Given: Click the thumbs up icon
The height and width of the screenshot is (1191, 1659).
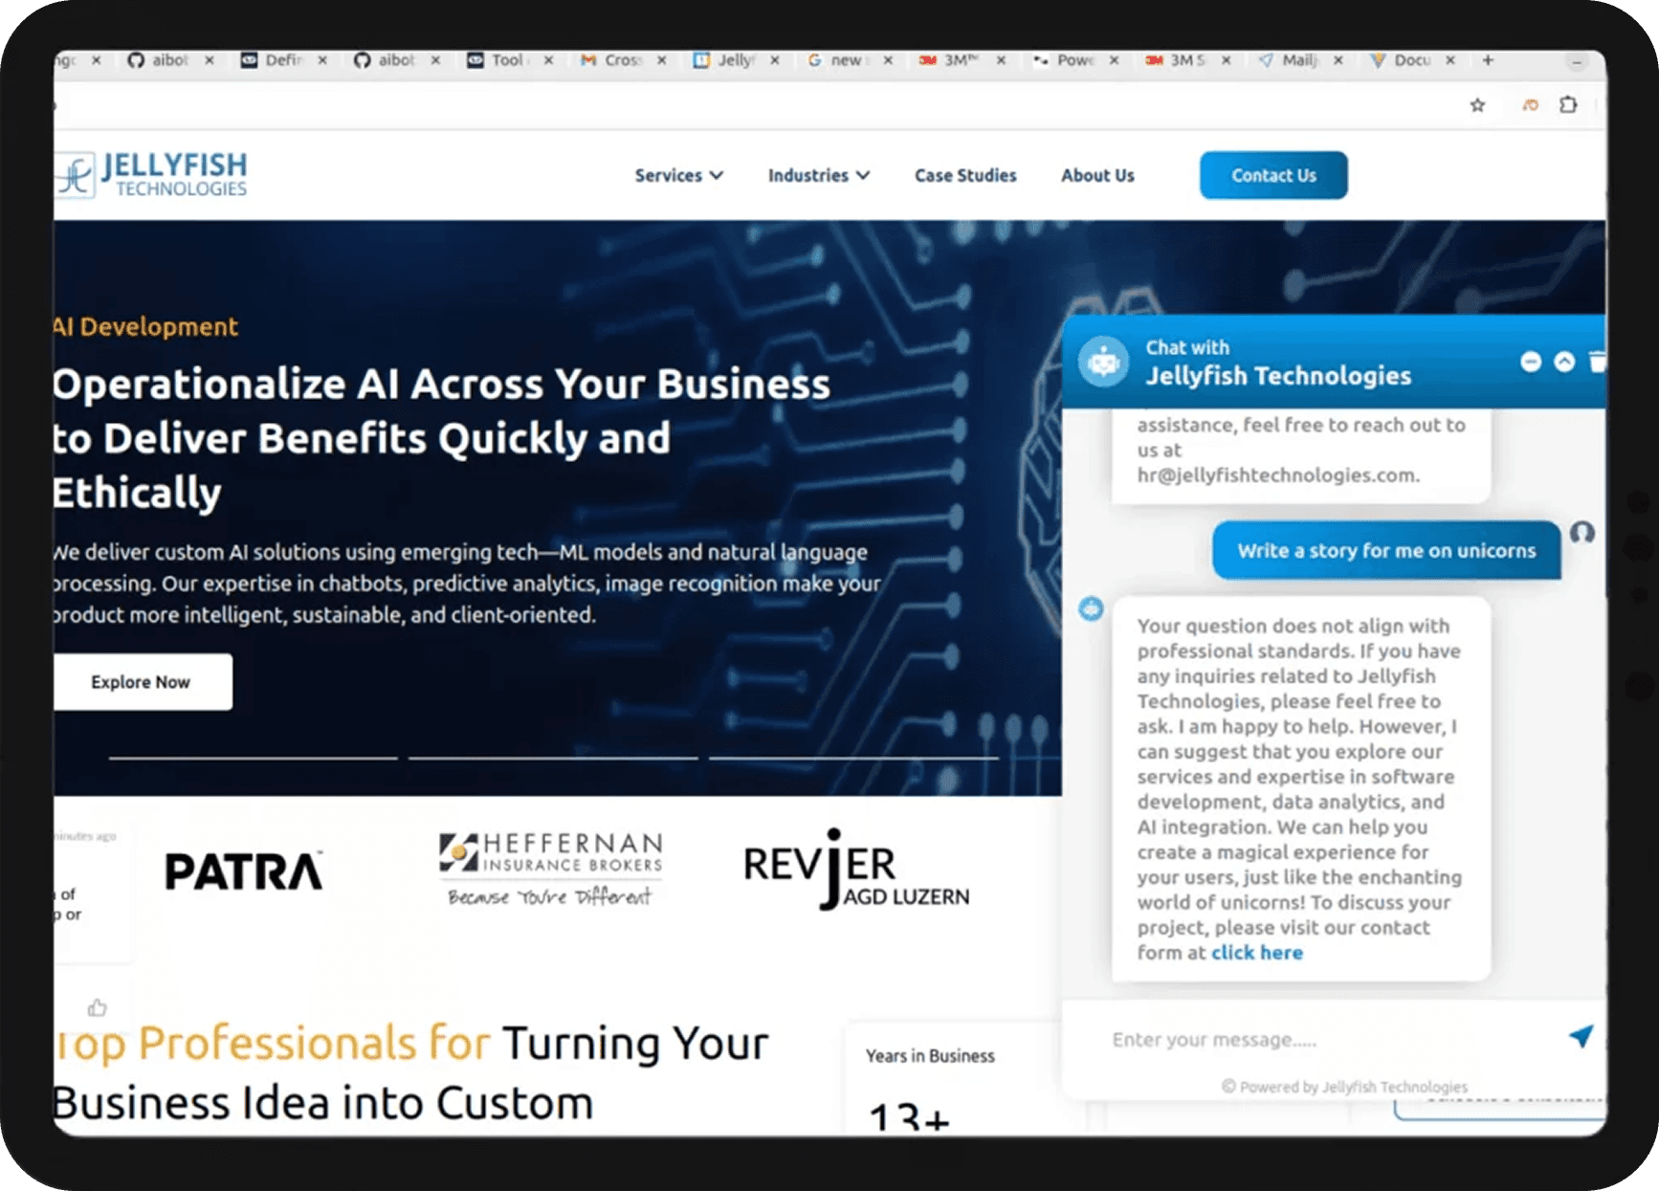Looking at the screenshot, I should point(97,1007).
